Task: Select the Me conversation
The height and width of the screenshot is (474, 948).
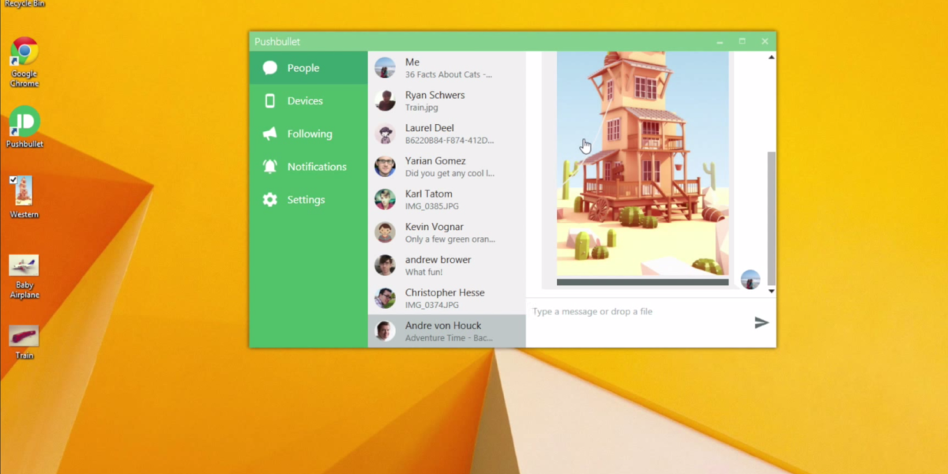Action: [447, 68]
